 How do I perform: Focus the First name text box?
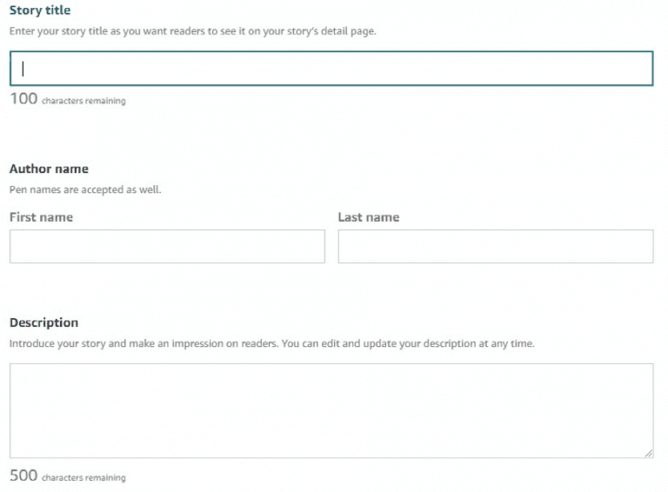[167, 246]
